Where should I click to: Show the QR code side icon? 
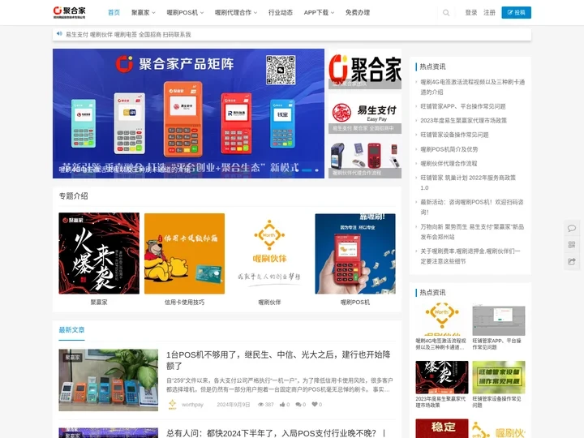[572, 245]
